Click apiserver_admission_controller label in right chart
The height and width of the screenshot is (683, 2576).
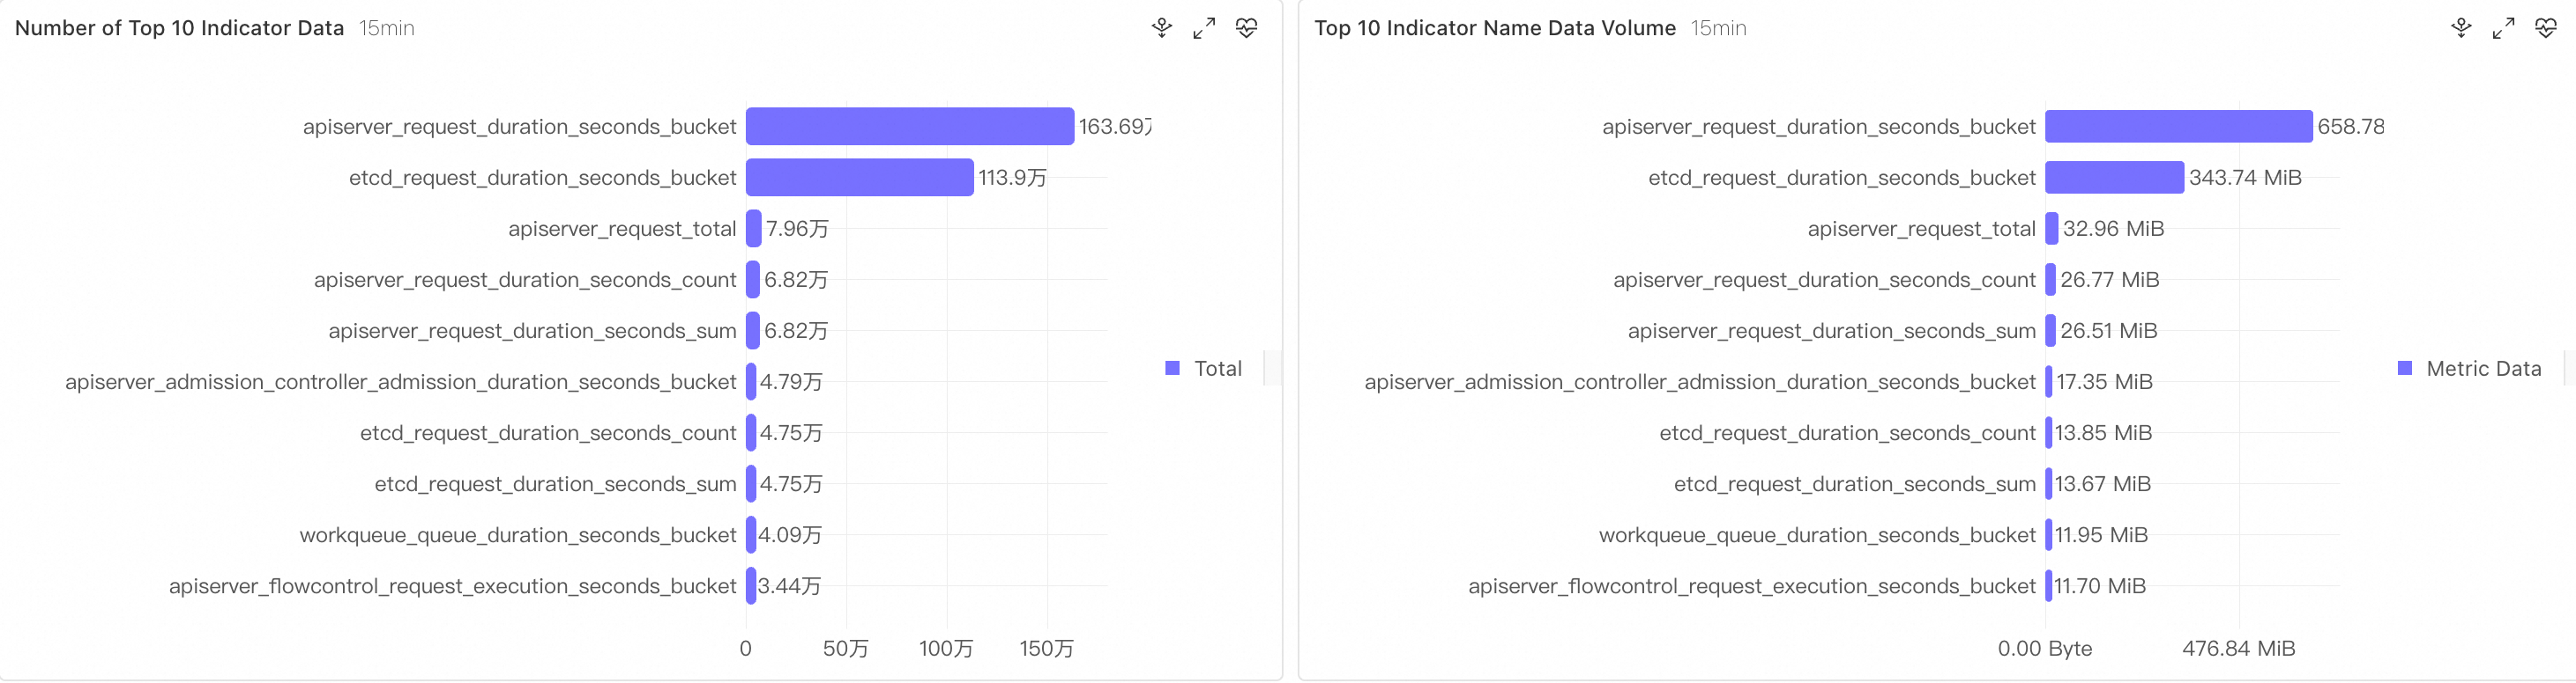coord(1700,381)
